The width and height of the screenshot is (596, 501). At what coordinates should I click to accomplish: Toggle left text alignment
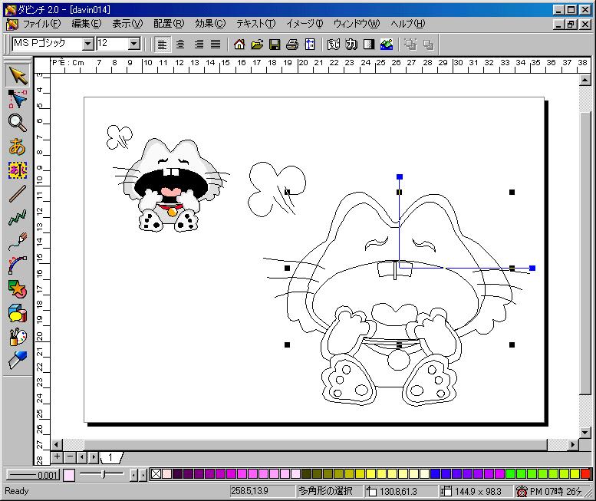(163, 44)
